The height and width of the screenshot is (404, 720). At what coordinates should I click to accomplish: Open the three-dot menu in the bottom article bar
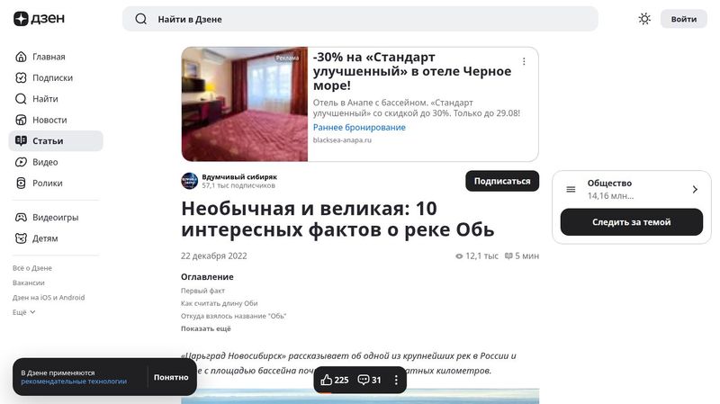pos(396,380)
